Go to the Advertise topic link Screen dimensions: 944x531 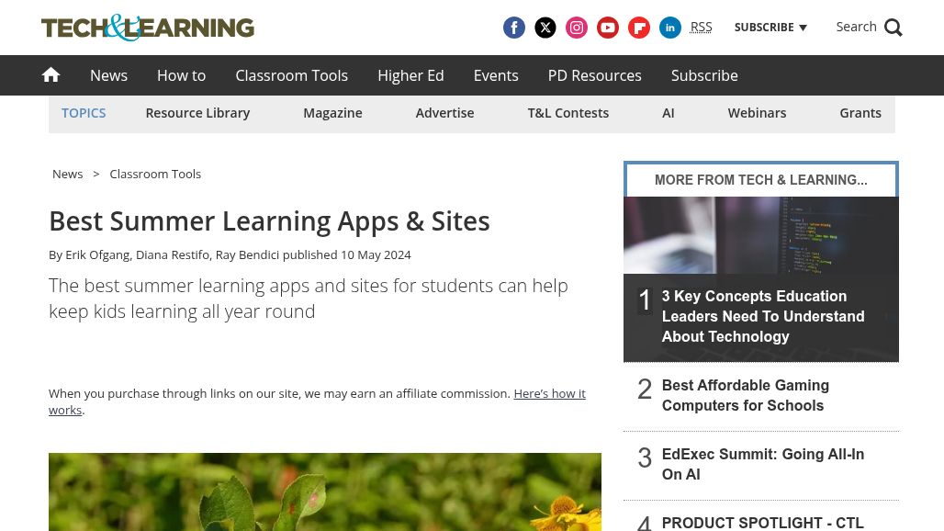click(x=444, y=113)
